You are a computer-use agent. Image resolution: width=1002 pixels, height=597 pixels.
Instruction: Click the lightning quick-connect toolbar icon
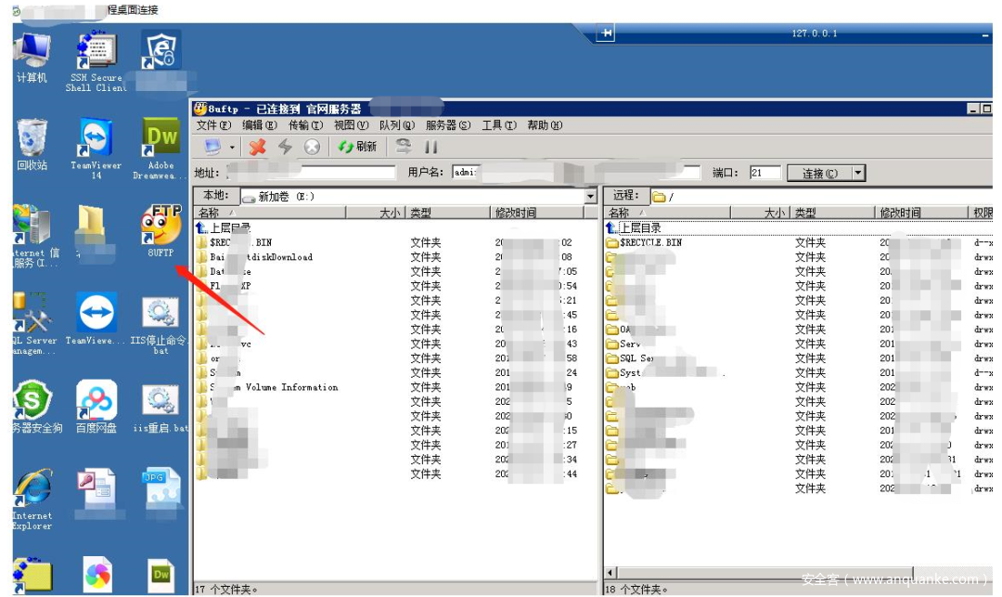(x=285, y=147)
